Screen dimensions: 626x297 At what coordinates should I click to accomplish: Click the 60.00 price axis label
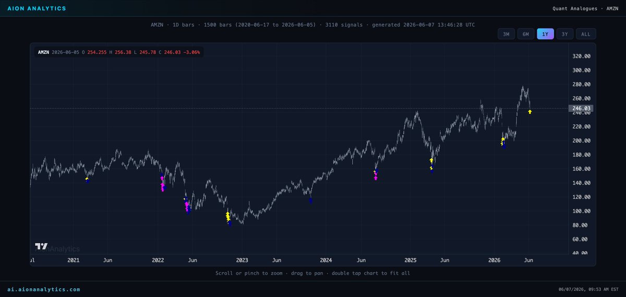581,239
